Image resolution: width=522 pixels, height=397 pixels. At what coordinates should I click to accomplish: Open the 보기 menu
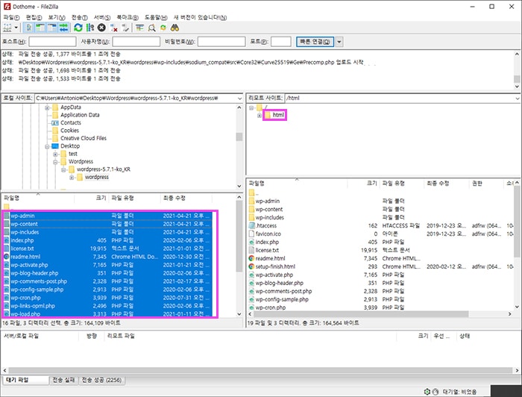(x=57, y=17)
